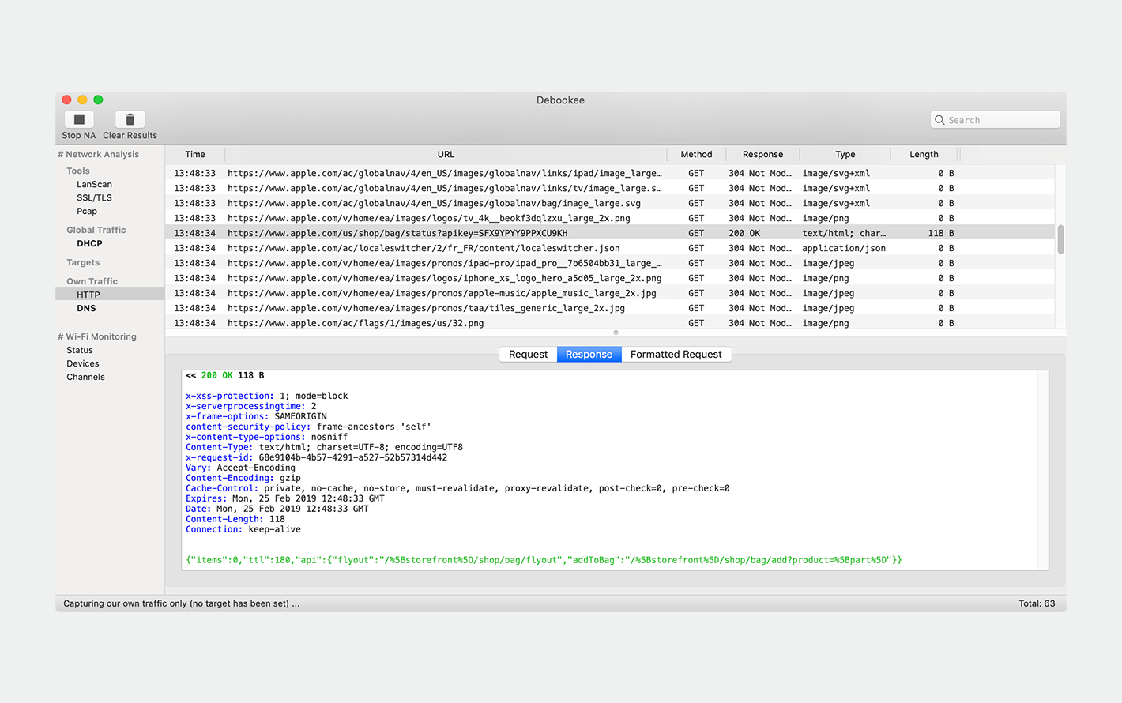Image resolution: width=1122 pixels, height=703 pixels.
Task: Switch to the Request tab
Action: coord(528,355)
